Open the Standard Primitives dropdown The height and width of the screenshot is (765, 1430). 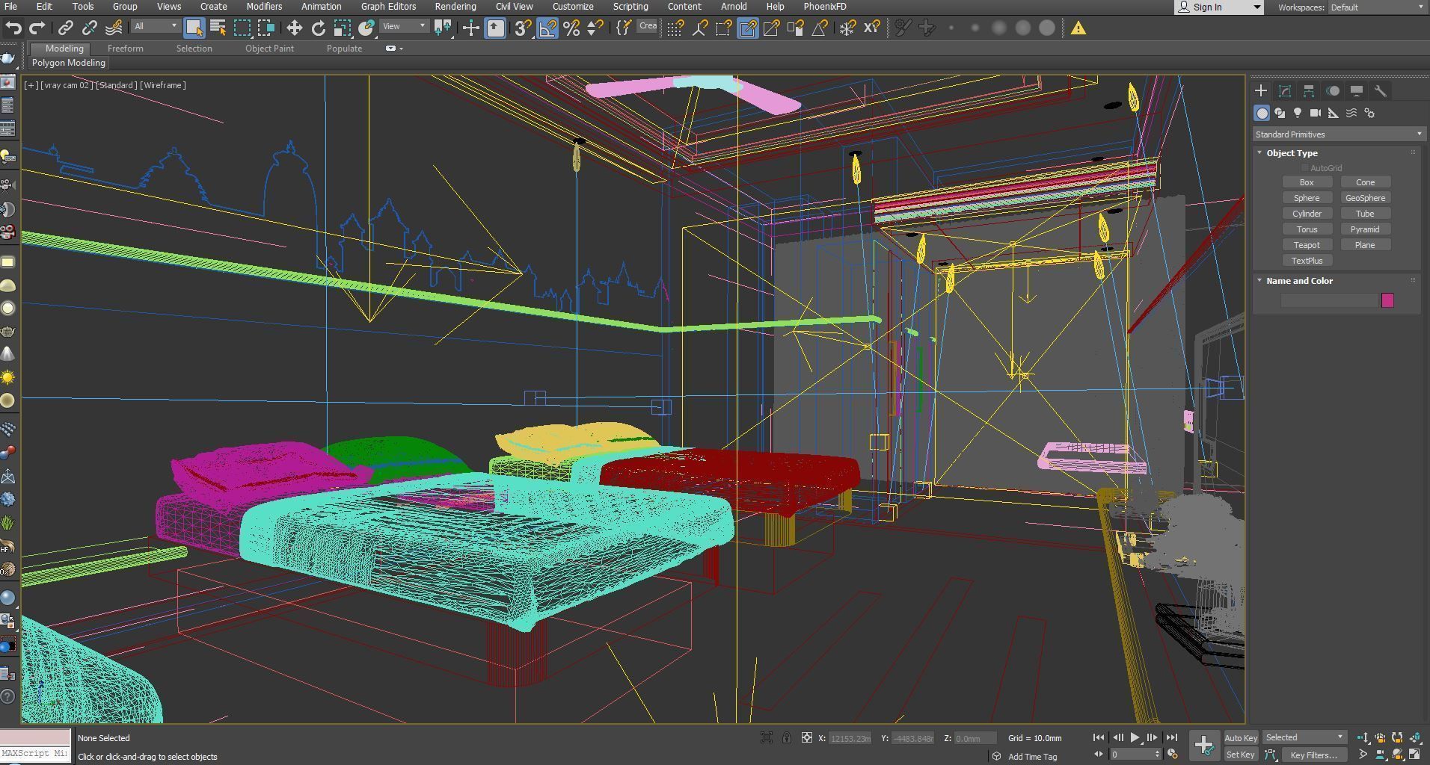1338,134
